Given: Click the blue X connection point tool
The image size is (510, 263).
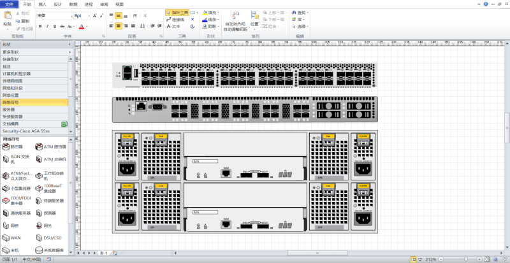Looking at the screenshot, I should pyautogui.click(x=193, y=20).
